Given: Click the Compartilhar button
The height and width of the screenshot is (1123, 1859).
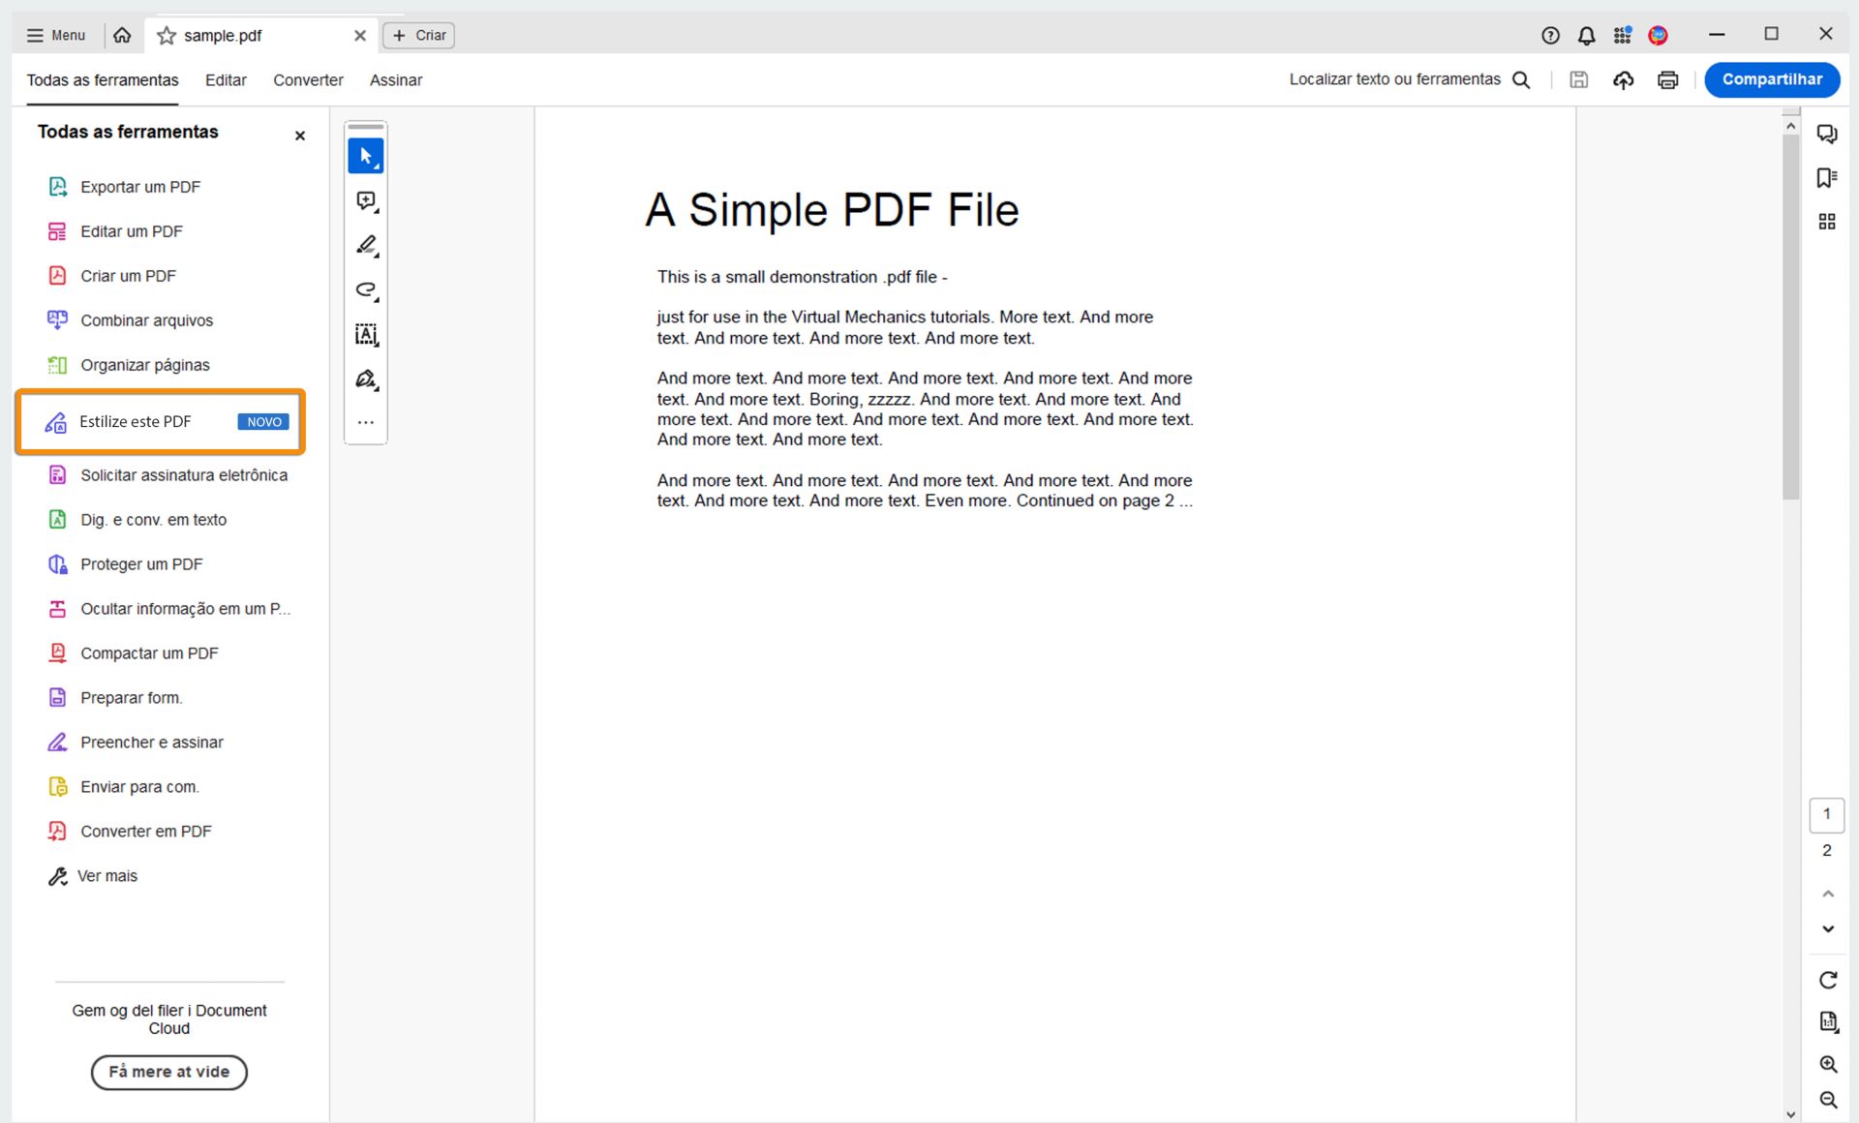Looking at the screenshot, I should (1771, 79).
